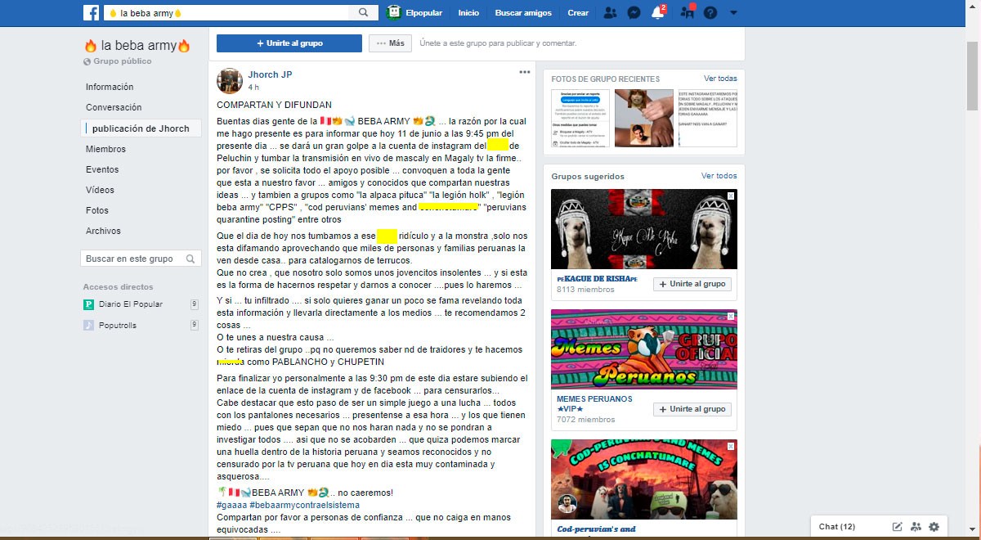Dismiss the Kague De Risha group suggestion
The height and width of the screenshot is (540, 981).
tap(731, 196)
